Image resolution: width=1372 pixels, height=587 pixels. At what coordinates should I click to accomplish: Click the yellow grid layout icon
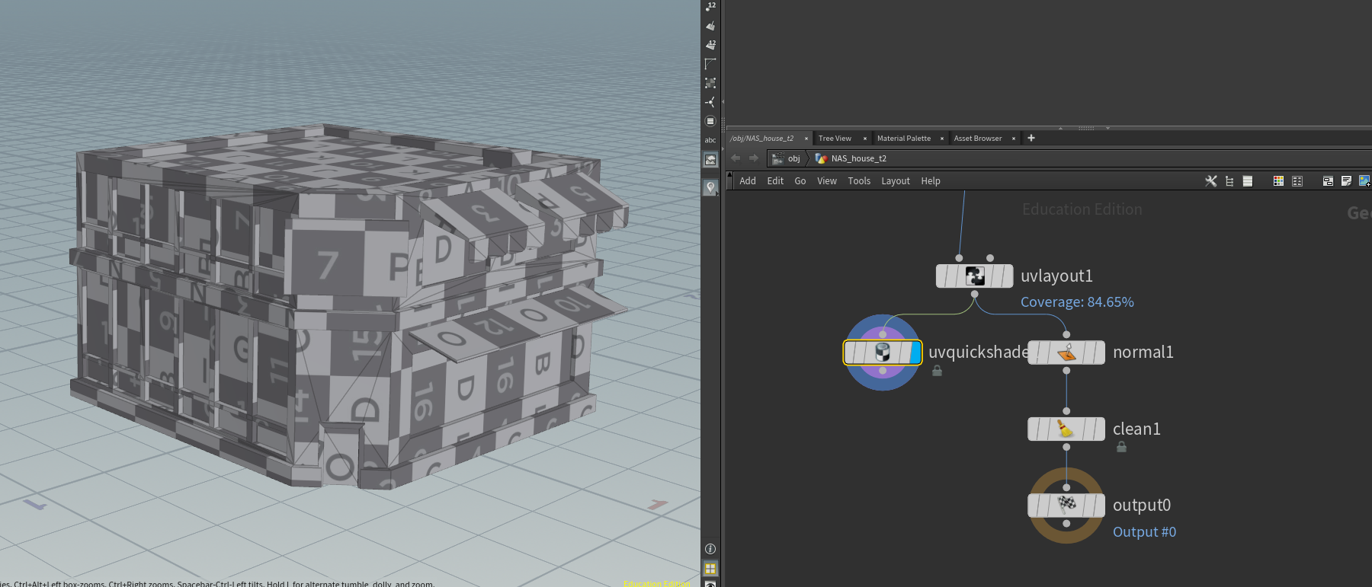point(710,569)
